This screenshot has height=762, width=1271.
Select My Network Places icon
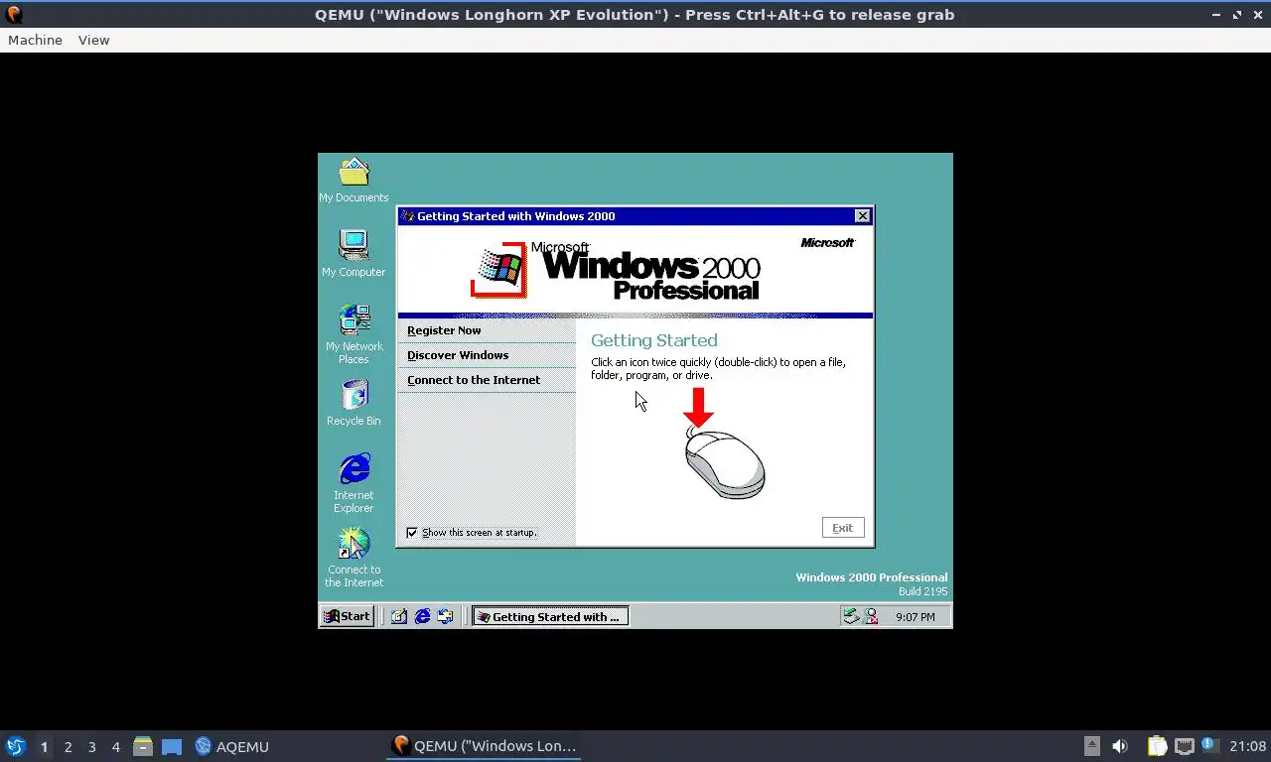point(353,334)
